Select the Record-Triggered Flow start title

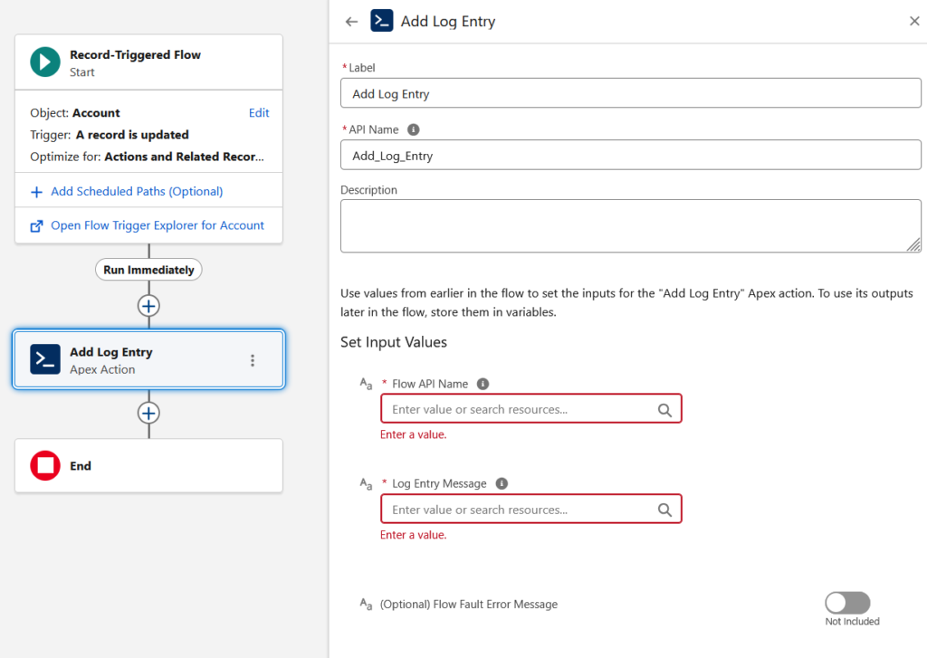[x=136, y=55]
